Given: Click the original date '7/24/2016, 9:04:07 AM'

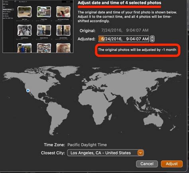Looking at the screenshot, I should coord(125,30).
